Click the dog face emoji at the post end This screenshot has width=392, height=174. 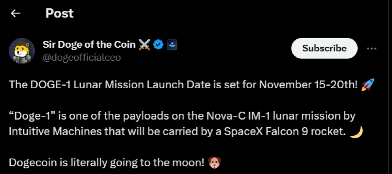pos(214,161)
